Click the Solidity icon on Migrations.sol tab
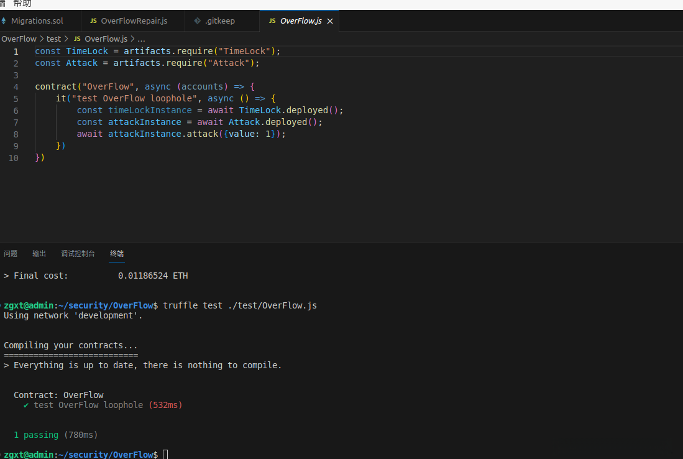Image resolution: width=683 pixels, height=459 pixels. tap(4, 21)
